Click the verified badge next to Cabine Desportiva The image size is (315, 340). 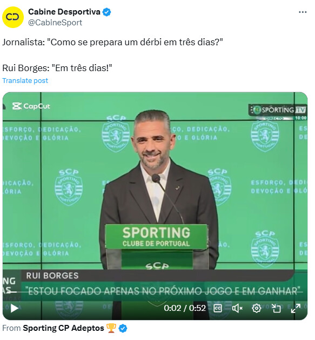pos(106,12)
